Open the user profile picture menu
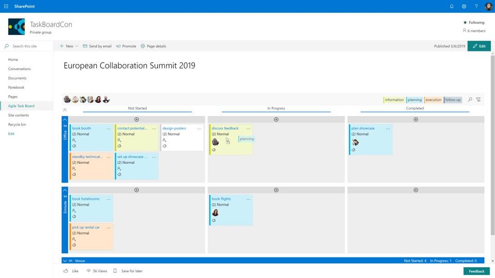The width and height of the screenshot is (495, 278). coord(488,6)
